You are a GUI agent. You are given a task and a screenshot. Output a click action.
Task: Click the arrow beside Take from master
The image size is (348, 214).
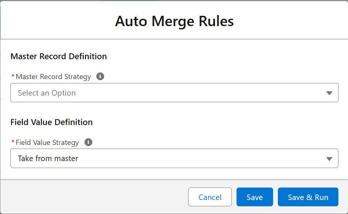pyautogui.click(x=329, y=159)
